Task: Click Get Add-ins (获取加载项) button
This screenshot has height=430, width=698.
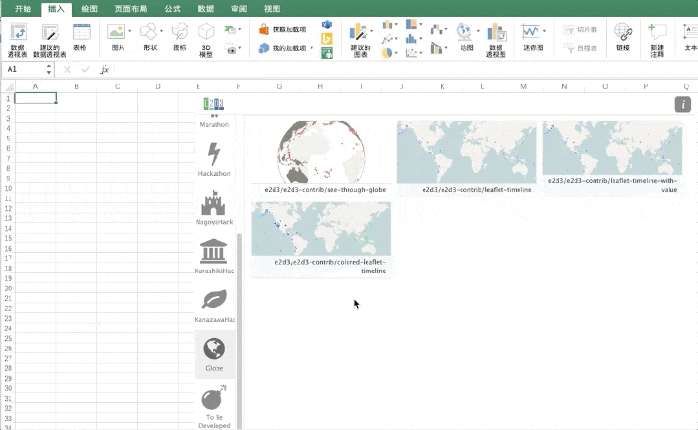Action: click(283, 29)
